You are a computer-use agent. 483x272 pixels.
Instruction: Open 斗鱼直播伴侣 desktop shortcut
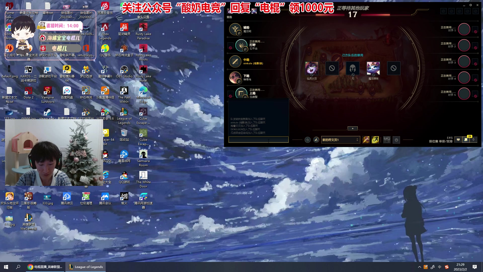tap(105, 93)
